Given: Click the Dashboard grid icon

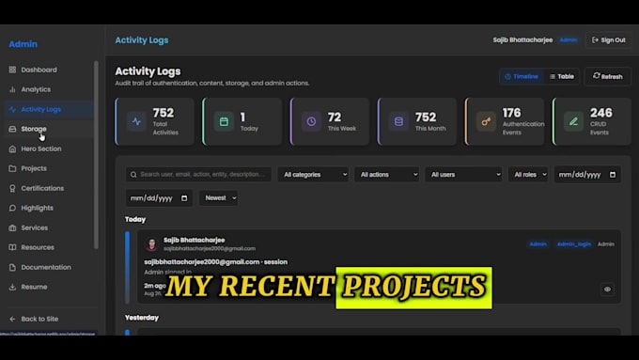Looking at the screenshot, I should [x=12, y=70].
